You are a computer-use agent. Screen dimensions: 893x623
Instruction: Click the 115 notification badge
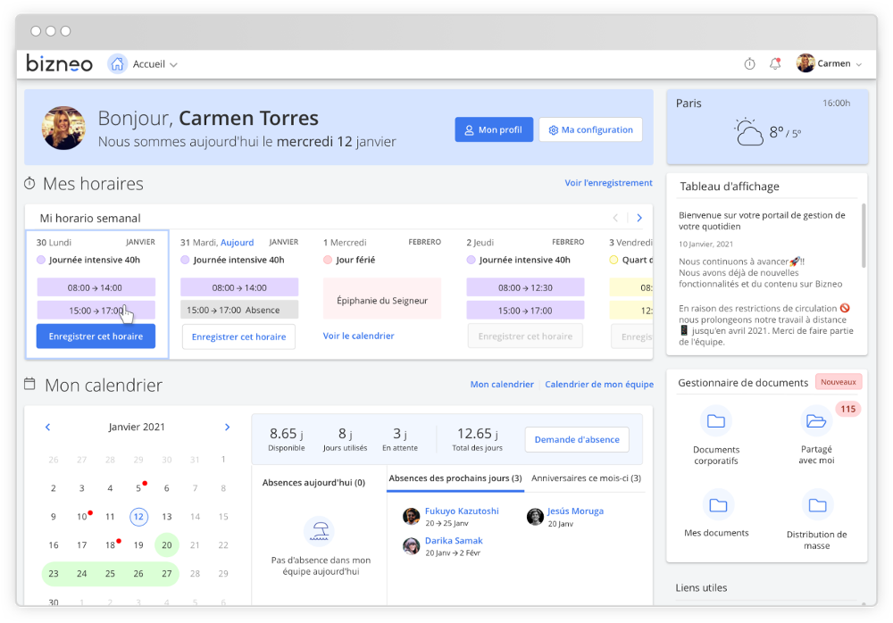coord(848,409)
